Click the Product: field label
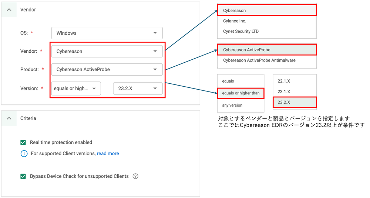The width and height of the screenshot is (370, 198). click(x=30, y=69)
